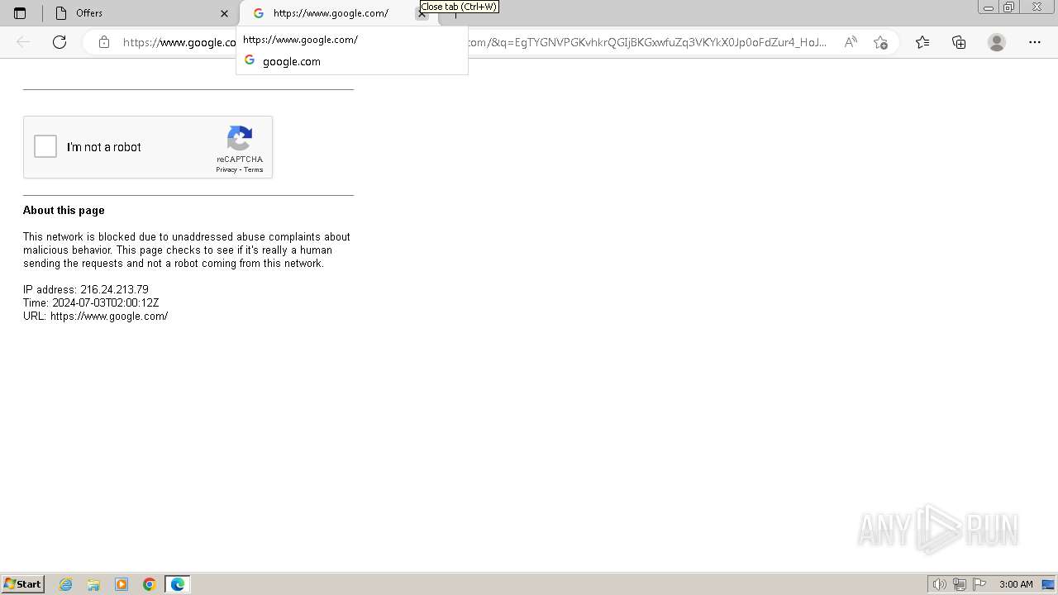Viewport: 1058px width, 595px height.
Task: Open the network tray icon
Action: pyautogui.click(x=960, y=584)
